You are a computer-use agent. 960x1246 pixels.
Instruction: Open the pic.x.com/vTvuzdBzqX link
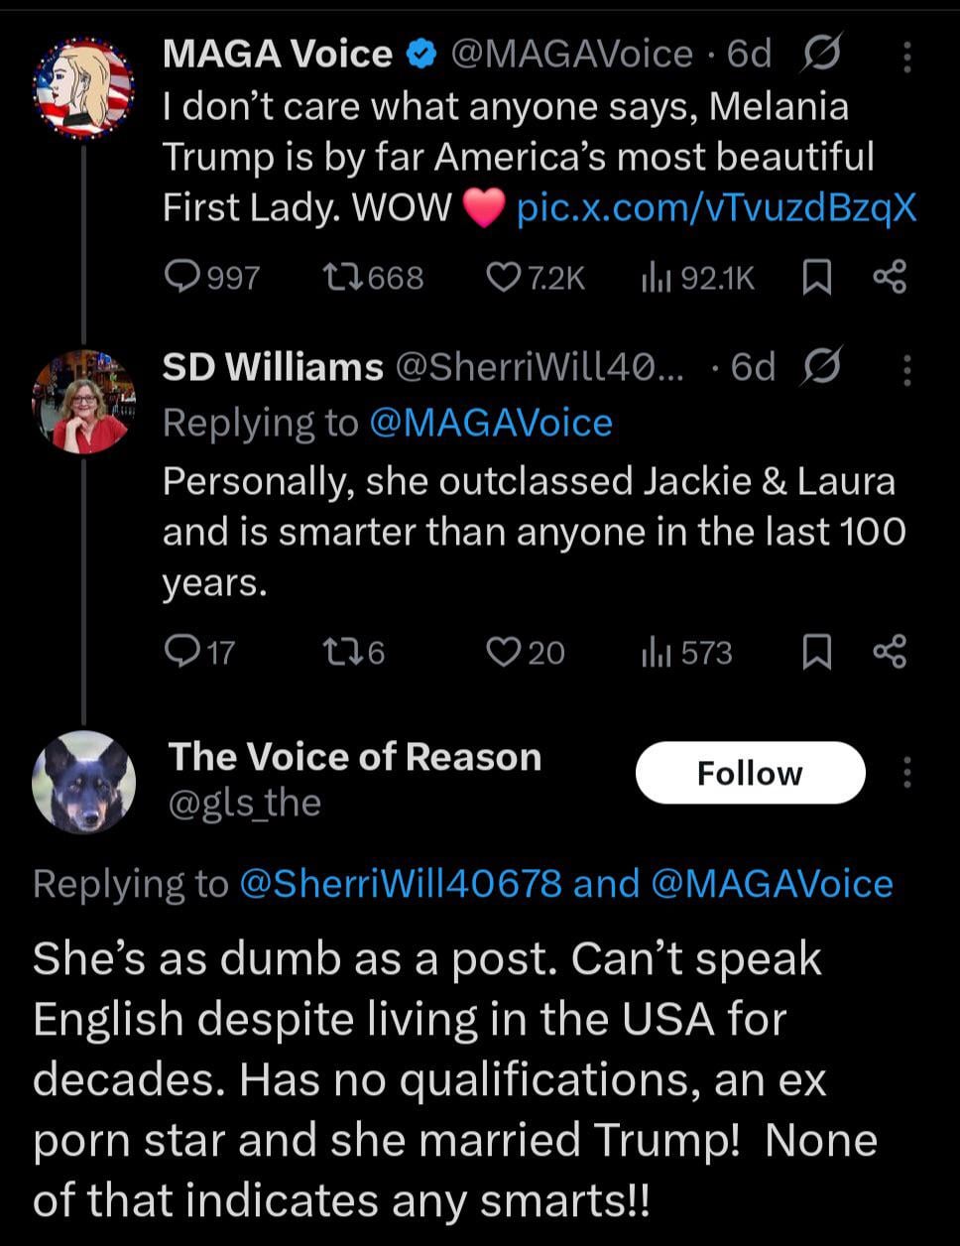[x=716, y=208]
